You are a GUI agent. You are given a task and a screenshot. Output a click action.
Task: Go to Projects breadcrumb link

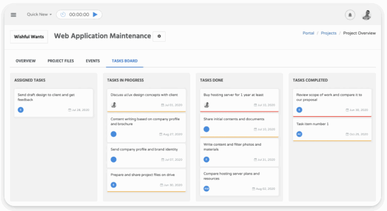point(328,33)
